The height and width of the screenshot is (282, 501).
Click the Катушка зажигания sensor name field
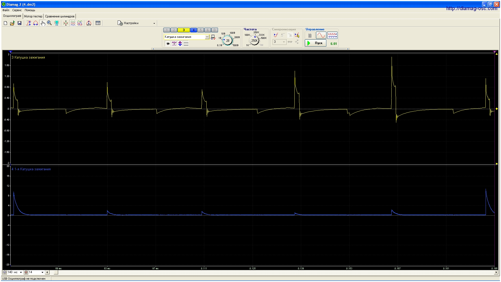(x=184, y=37)
